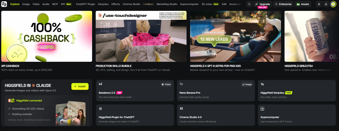Viewport: 339px width, 131px height.
Task: Open PRODUCTION SKILLS BUNDLE title link
Action: pos(114,66)
